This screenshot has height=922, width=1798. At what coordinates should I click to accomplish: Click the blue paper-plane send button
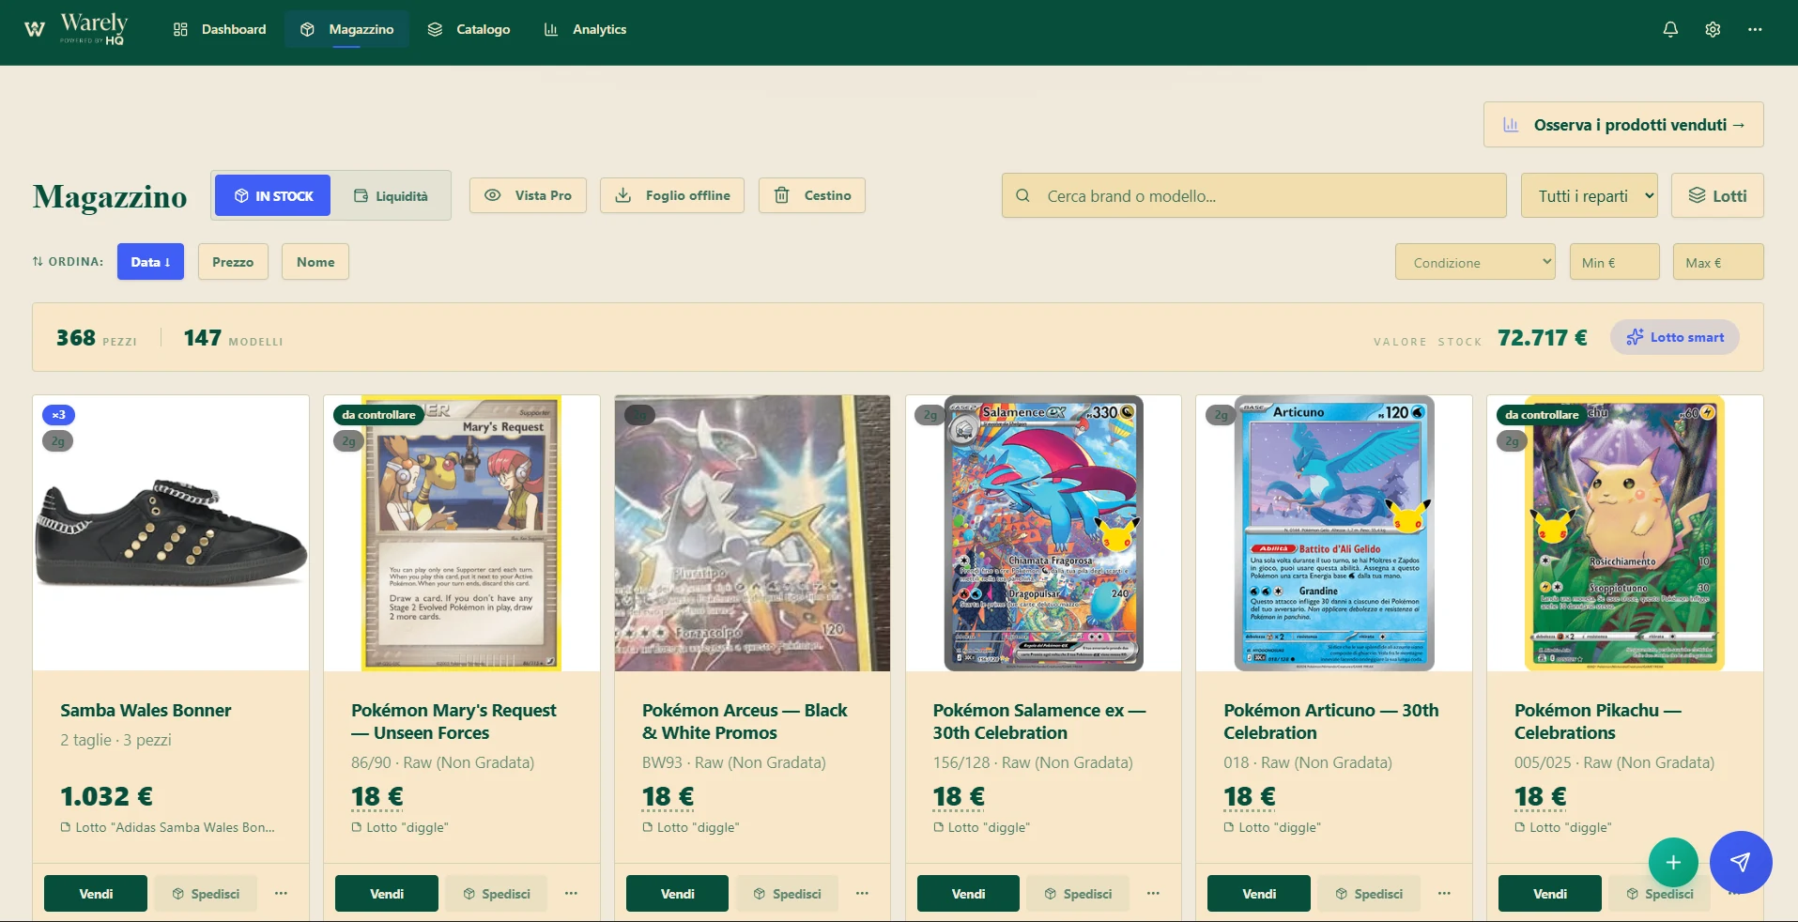click(1741, 862)
